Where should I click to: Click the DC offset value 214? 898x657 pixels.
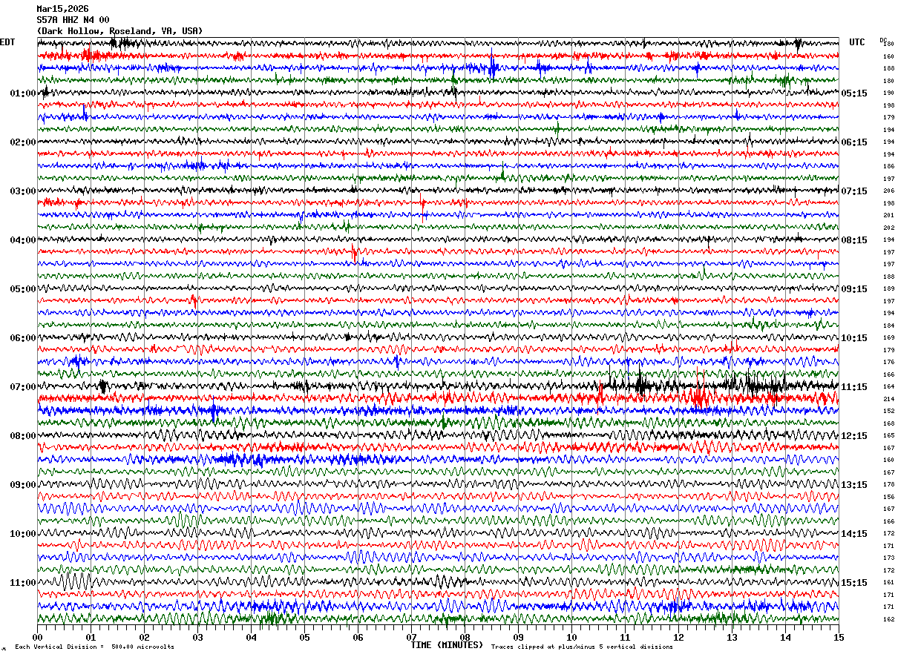888,399
